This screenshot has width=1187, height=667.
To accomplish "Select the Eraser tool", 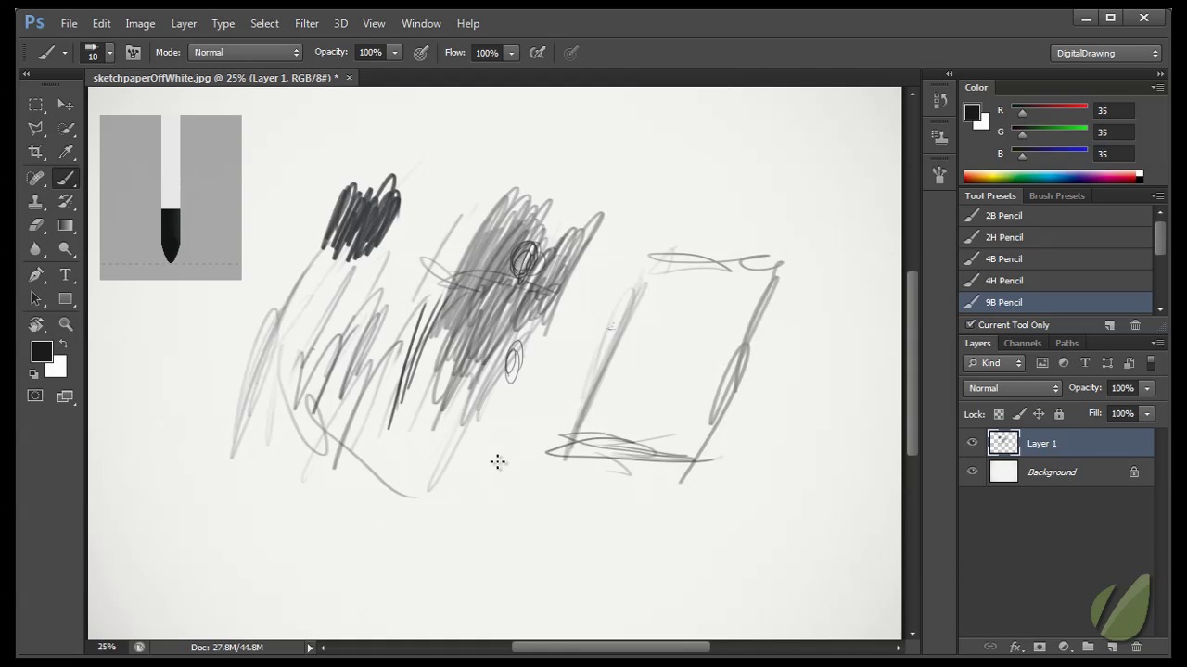I will (35, 225).
